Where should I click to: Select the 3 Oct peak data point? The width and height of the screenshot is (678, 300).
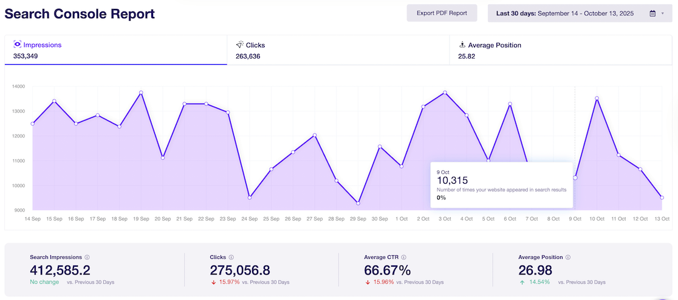[x=445, y=93]
